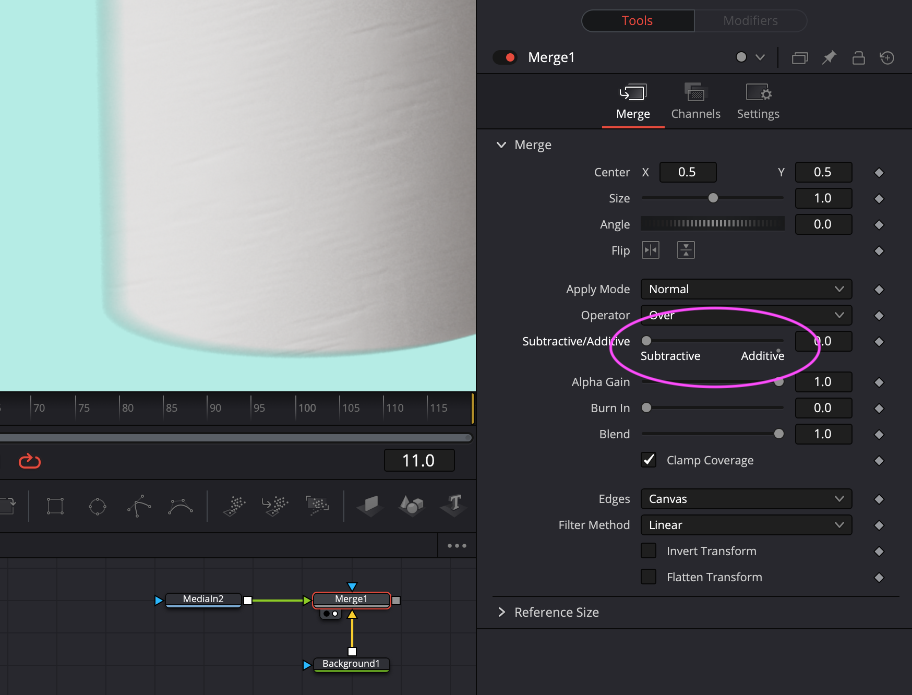912x695 pixels.
Task: Click the Center X value field
Action: (x=688, y=172)
